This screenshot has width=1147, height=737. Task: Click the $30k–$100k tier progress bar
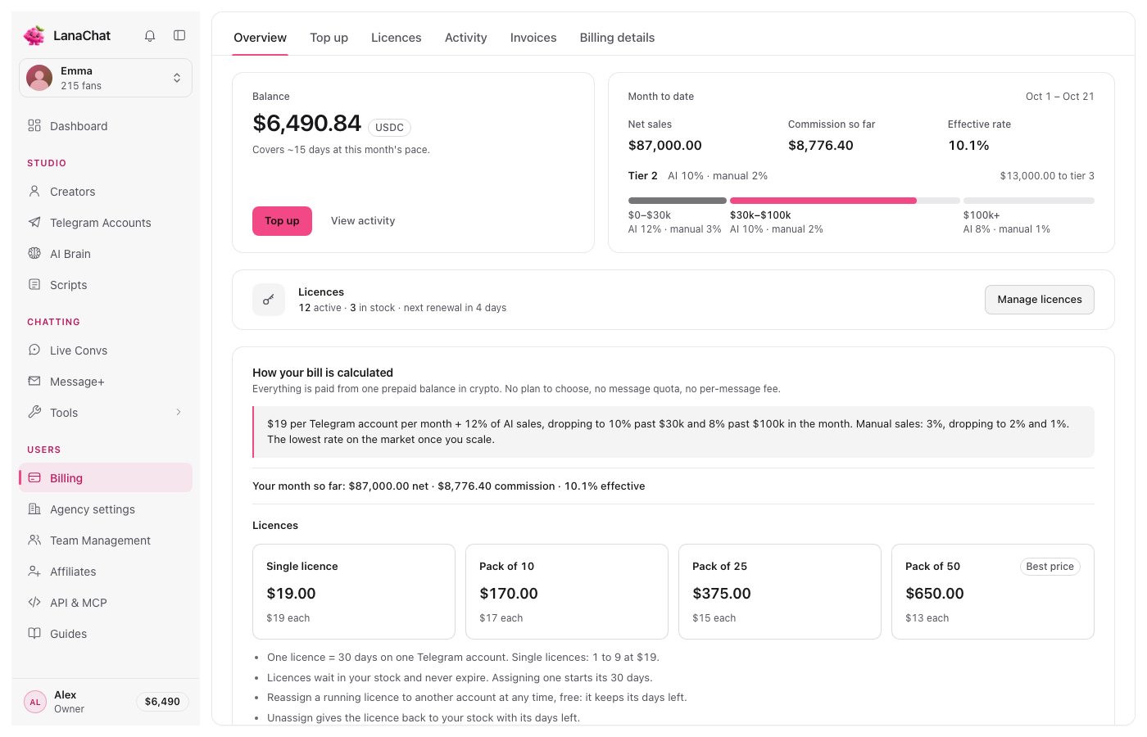[x=845, y=201]
